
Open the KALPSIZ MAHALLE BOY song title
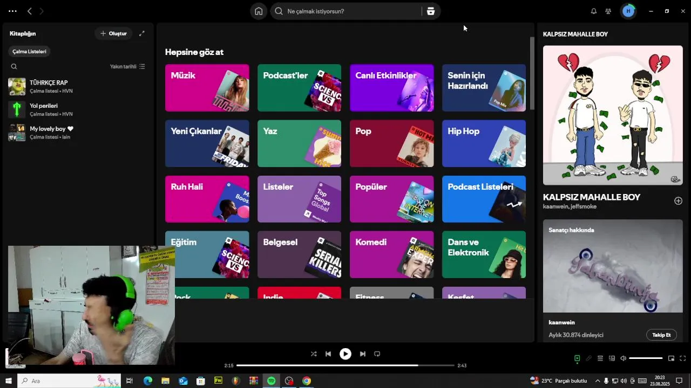click(x=592, y=197)
